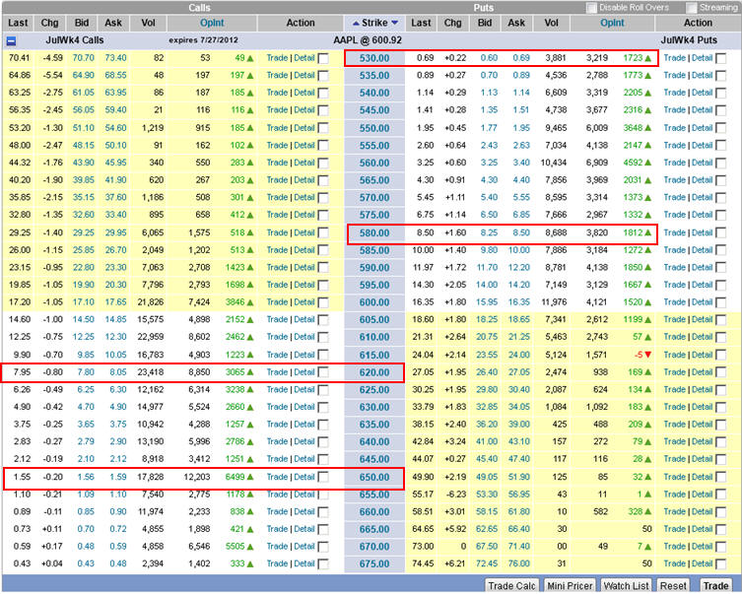Collapse the JulWk4 Calls section

pyautogui.click(x=11, y=41)
